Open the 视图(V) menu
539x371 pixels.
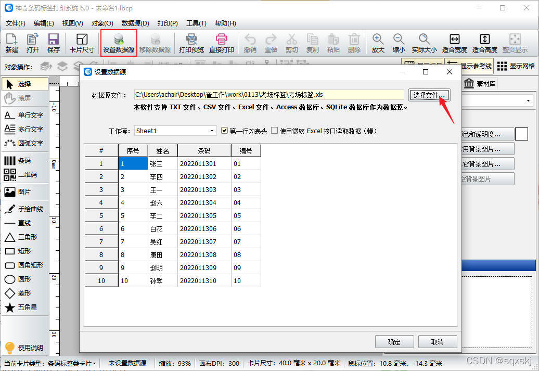pos(72,23)
